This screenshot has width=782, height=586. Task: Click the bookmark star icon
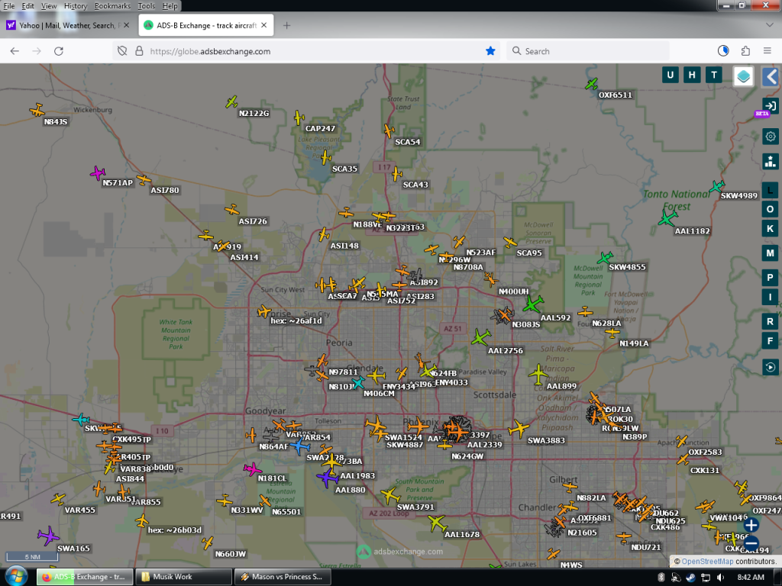pos(490,51)
